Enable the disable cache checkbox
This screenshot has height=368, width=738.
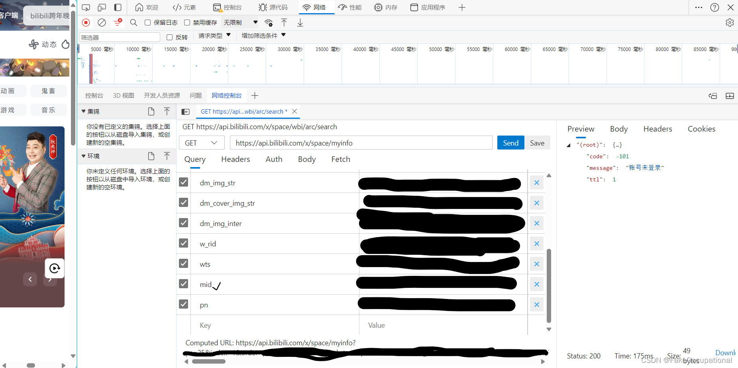[x=187, y=23]
